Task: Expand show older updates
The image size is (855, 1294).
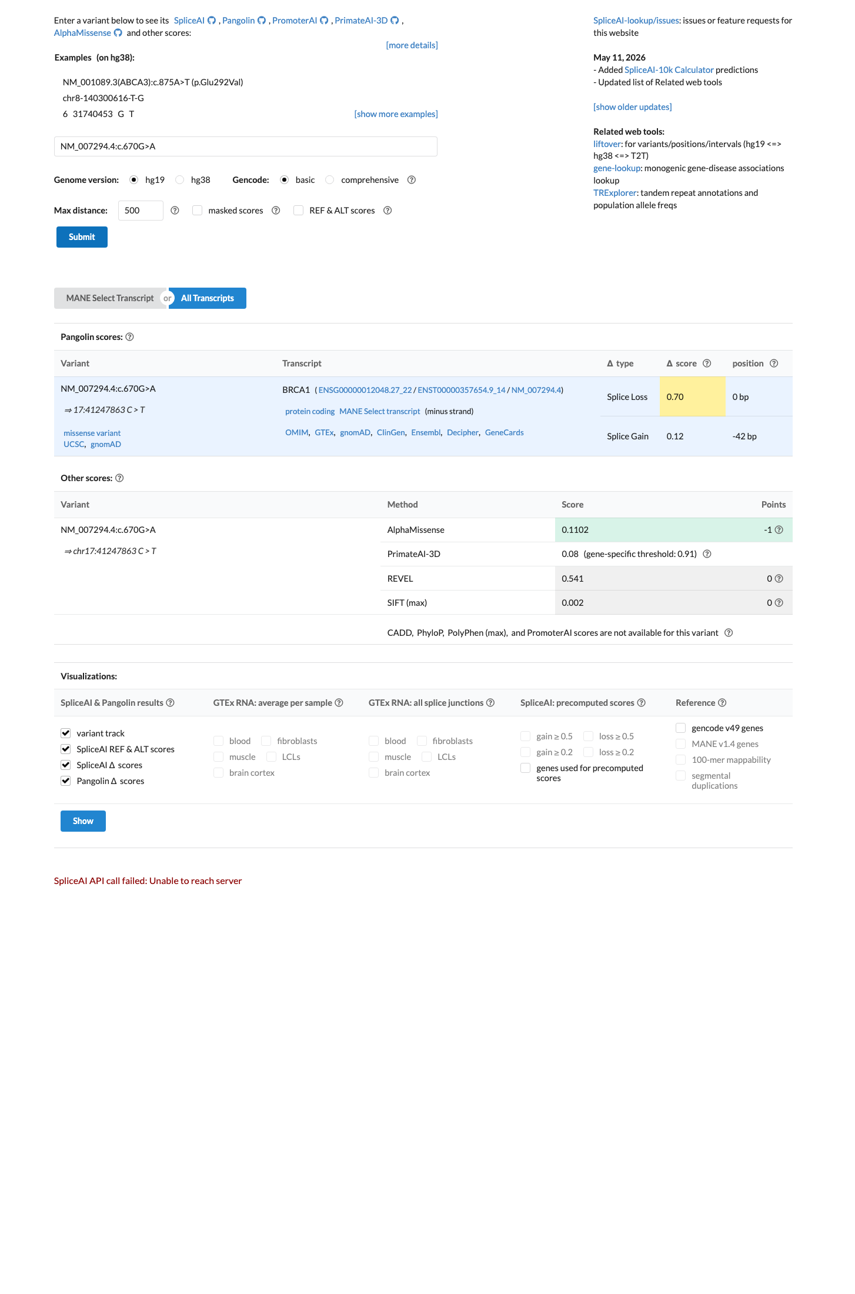Action: click(x=632, y=107)
